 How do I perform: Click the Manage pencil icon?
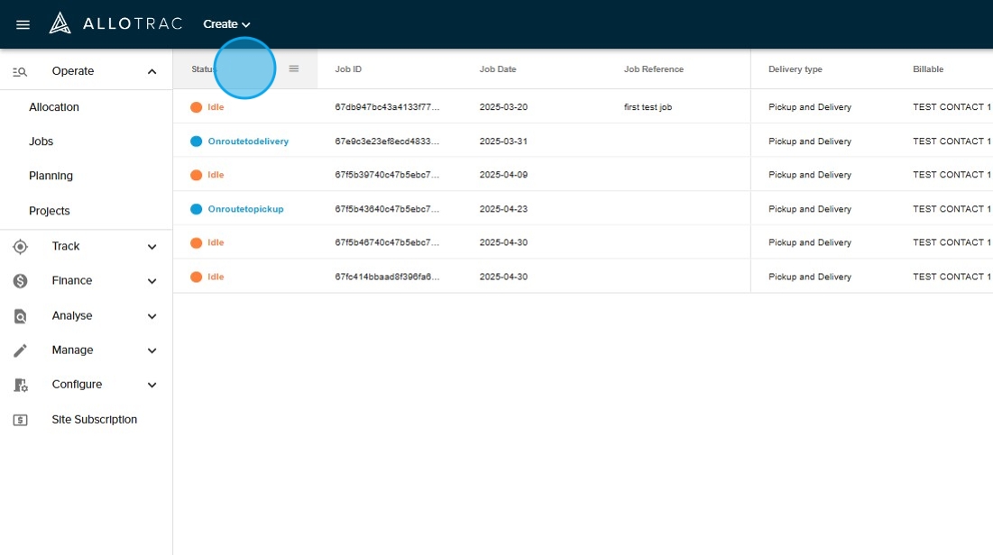pos(21,350)
